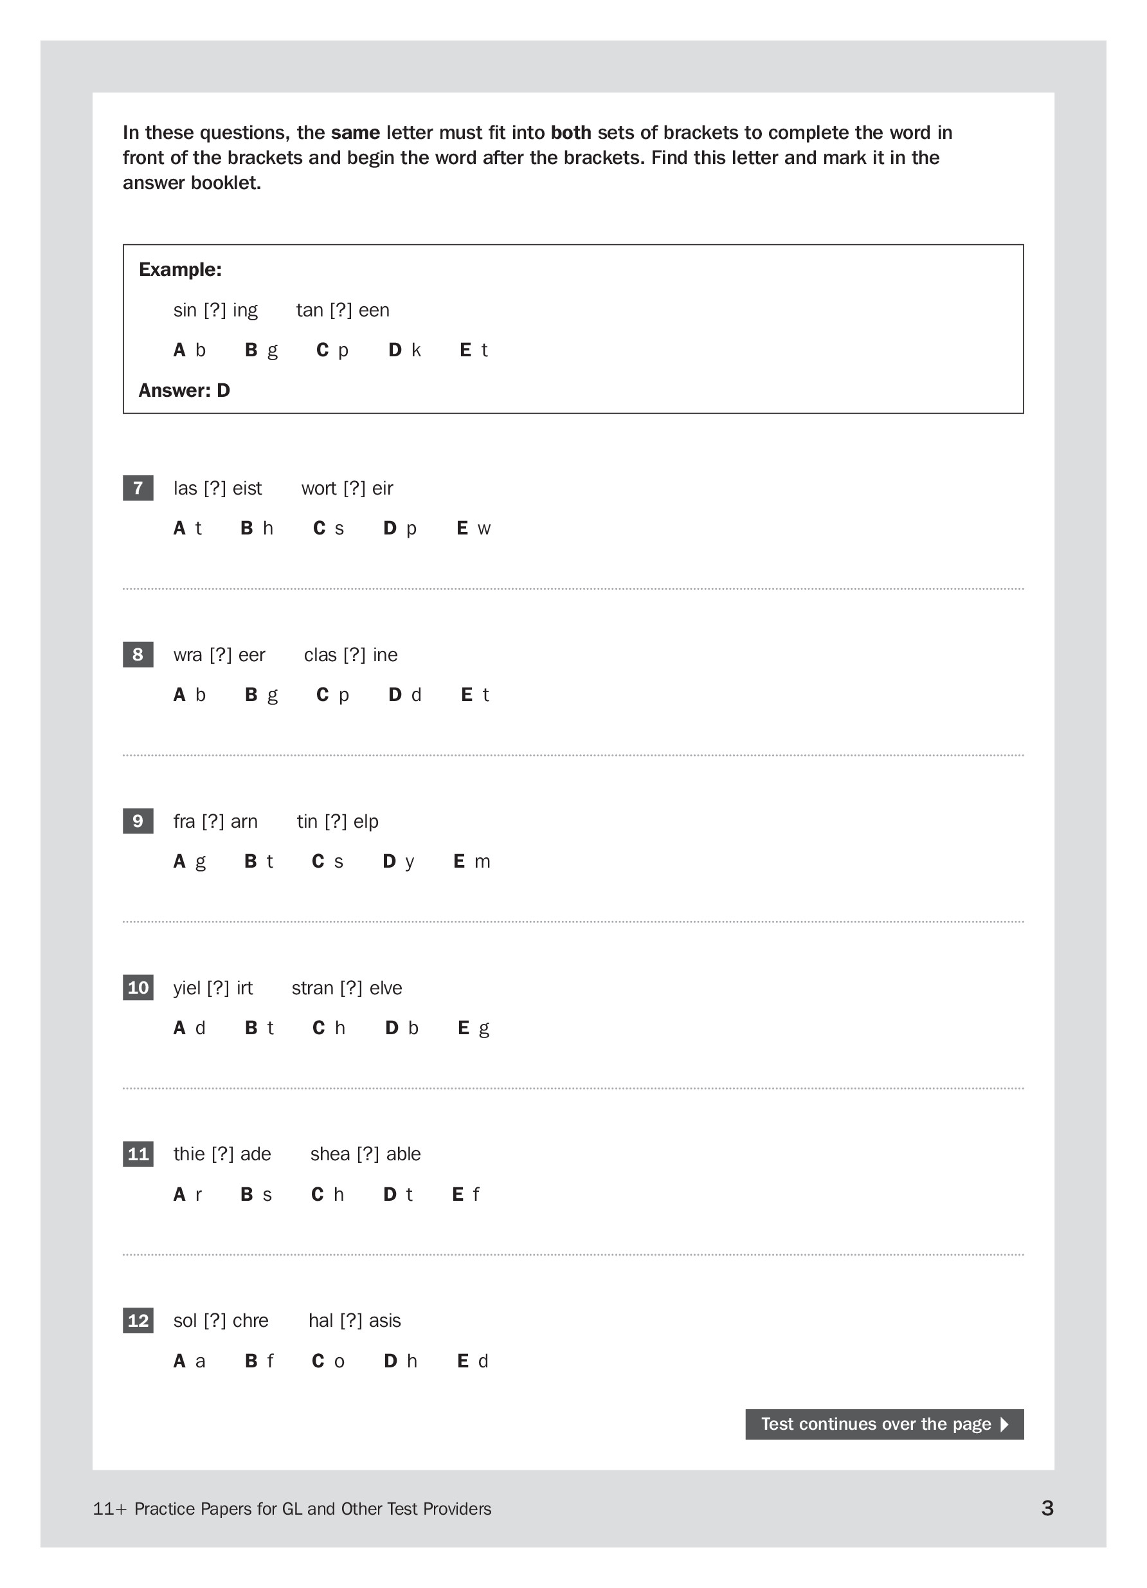The image size is (1147, 1588).
Task: Select option B 'h' for question 7
Action: [x=257, y=529]
